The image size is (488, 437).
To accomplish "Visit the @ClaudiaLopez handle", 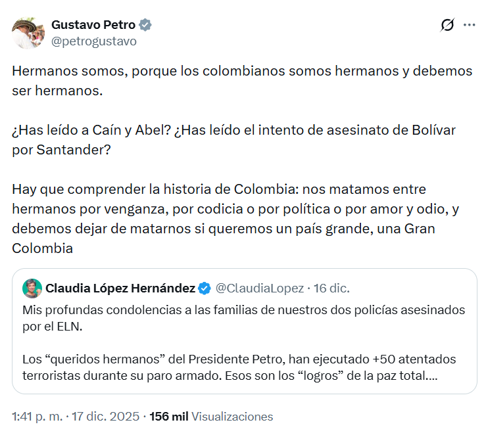I will point(260,288).
